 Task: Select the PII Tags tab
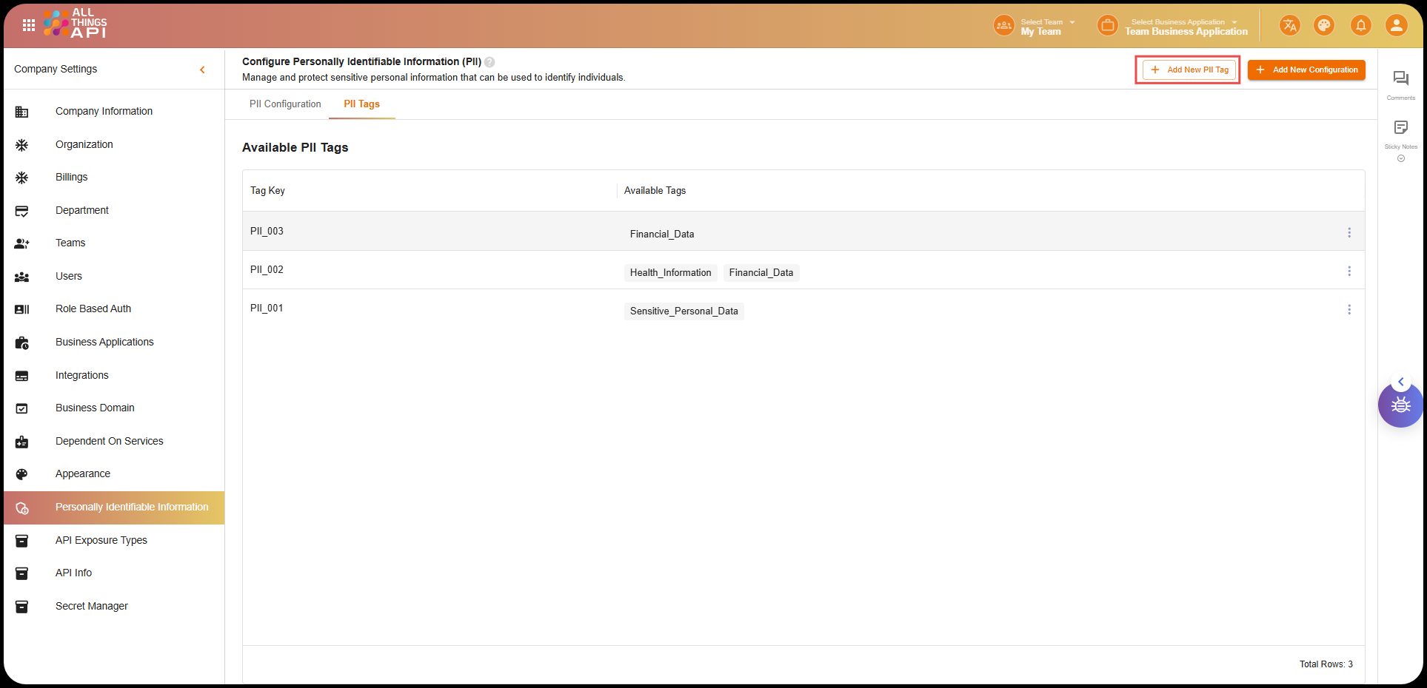pos(361,104)
